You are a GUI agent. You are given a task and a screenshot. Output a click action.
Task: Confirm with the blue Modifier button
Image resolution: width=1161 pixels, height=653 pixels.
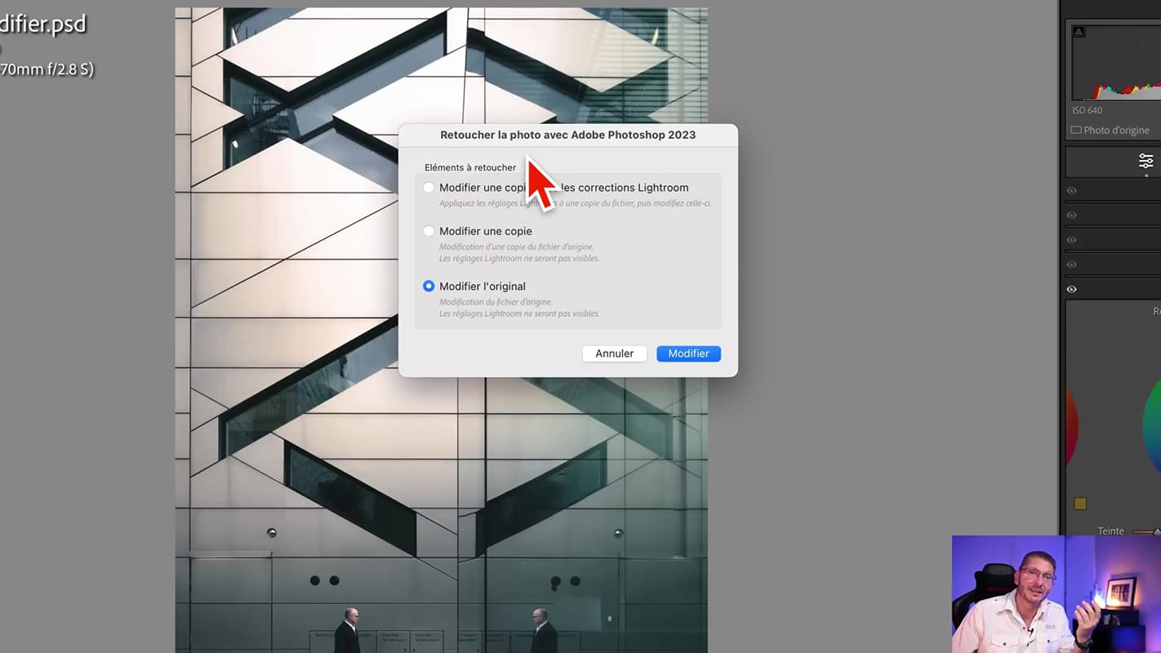[x=688, y=353]
